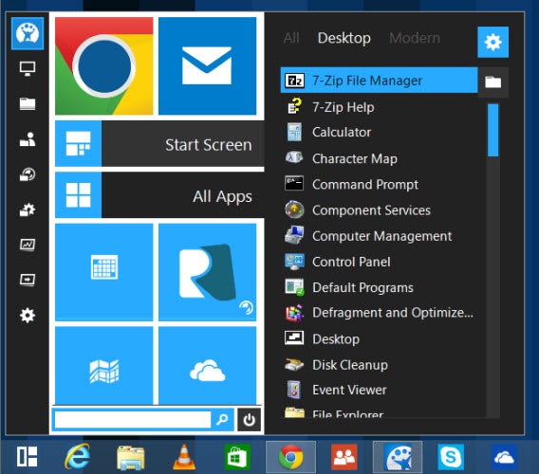Open the recent items clock sidebar icon

(28, 174)
